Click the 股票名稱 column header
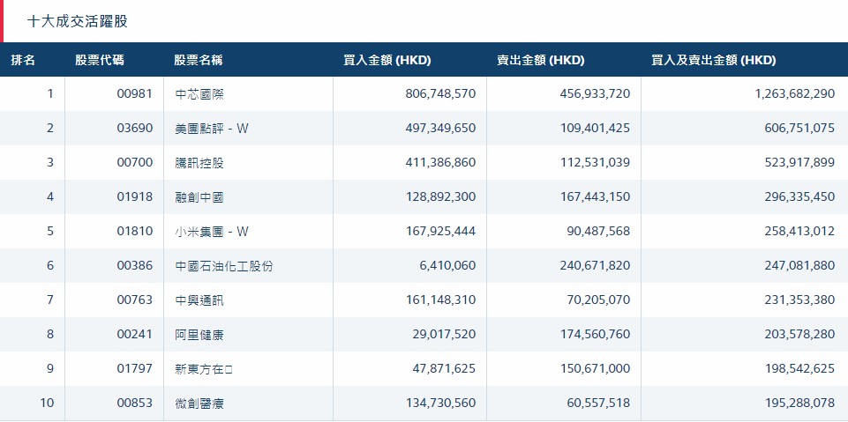Screen dimensions: 848x422 pyautogui.click(x=198, y=60)
